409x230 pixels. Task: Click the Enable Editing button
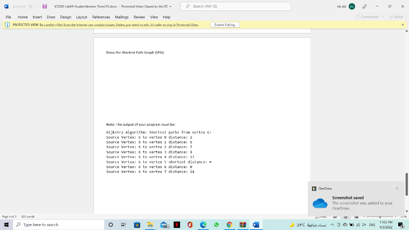coord(224,24)
